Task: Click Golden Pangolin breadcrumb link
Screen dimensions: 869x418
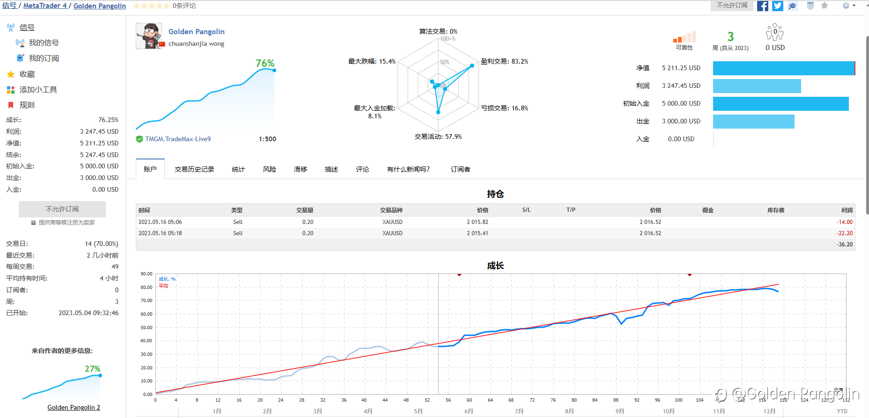Action: click(100, 6)
